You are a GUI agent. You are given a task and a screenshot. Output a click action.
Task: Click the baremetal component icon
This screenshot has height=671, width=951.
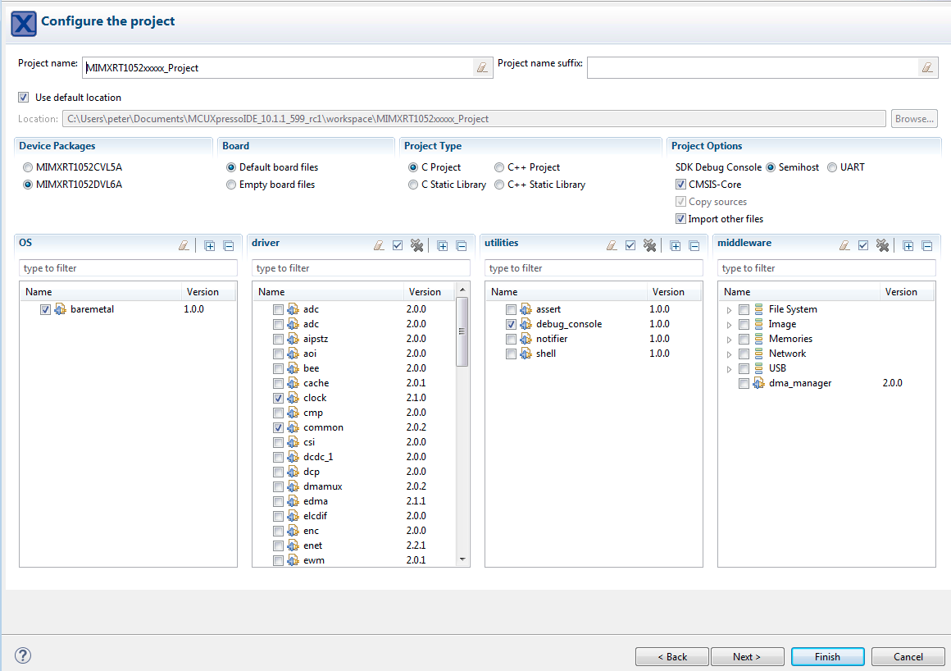pos(61,309)
